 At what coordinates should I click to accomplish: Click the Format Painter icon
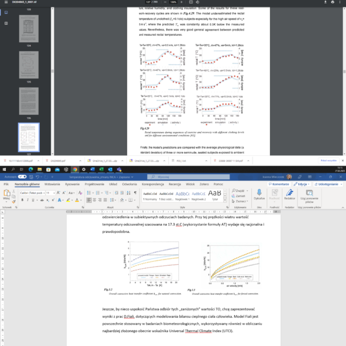pos(14,200)
